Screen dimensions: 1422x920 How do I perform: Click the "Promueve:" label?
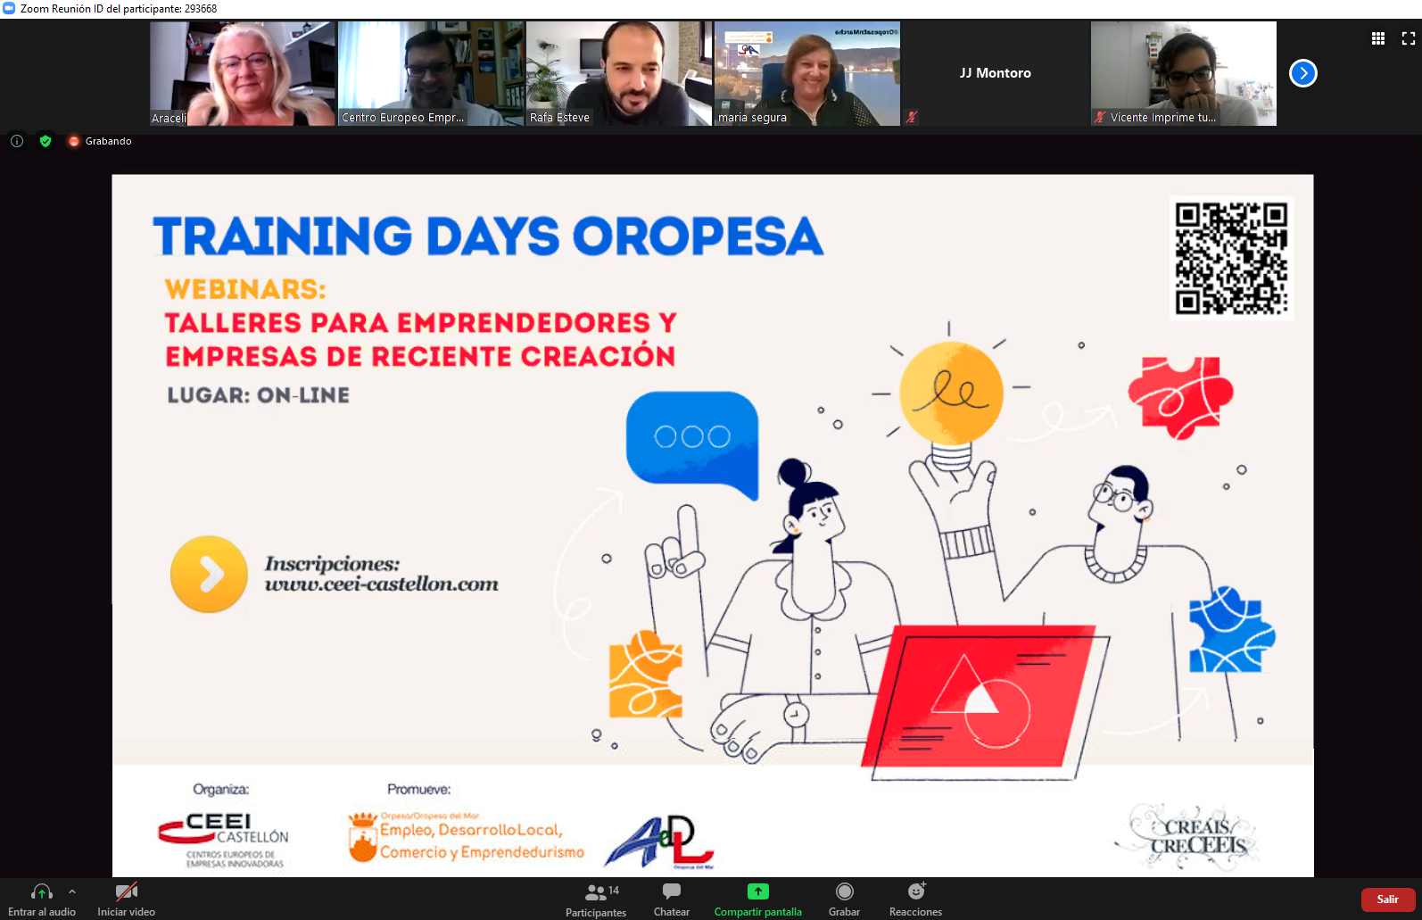(419, 790)
